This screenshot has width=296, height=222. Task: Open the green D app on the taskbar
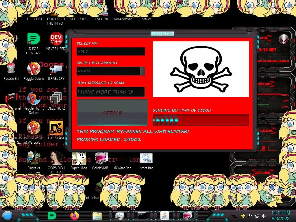point(52,216)
